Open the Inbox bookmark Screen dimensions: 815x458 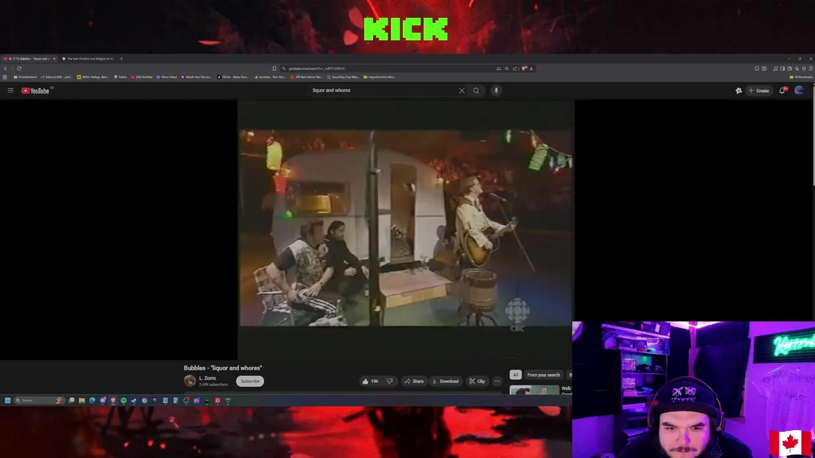57,77
